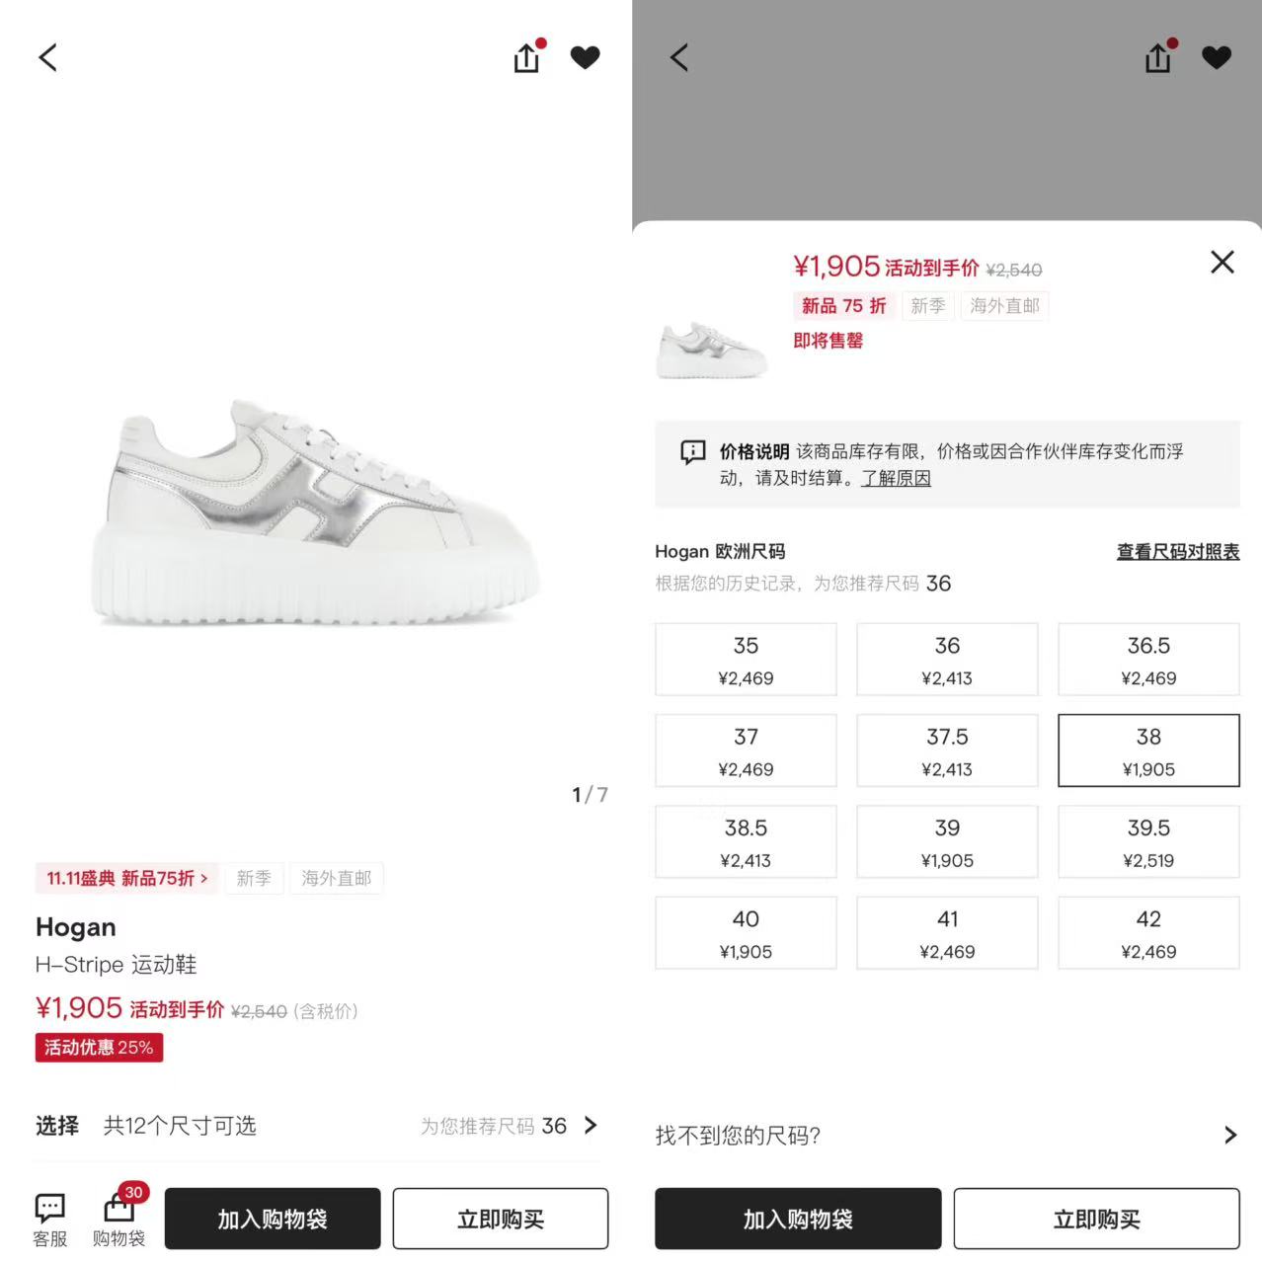Open share icon on left product page
Screen dimensions: 1262x1262
coord(527,57)
